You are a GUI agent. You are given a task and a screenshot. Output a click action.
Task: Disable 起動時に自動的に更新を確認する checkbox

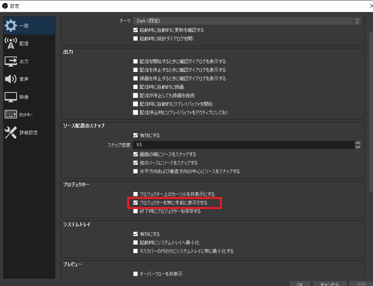pos(136,30)
